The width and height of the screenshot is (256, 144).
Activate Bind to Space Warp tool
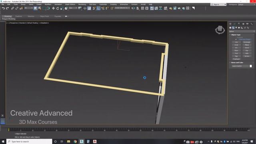click(21, 8)
